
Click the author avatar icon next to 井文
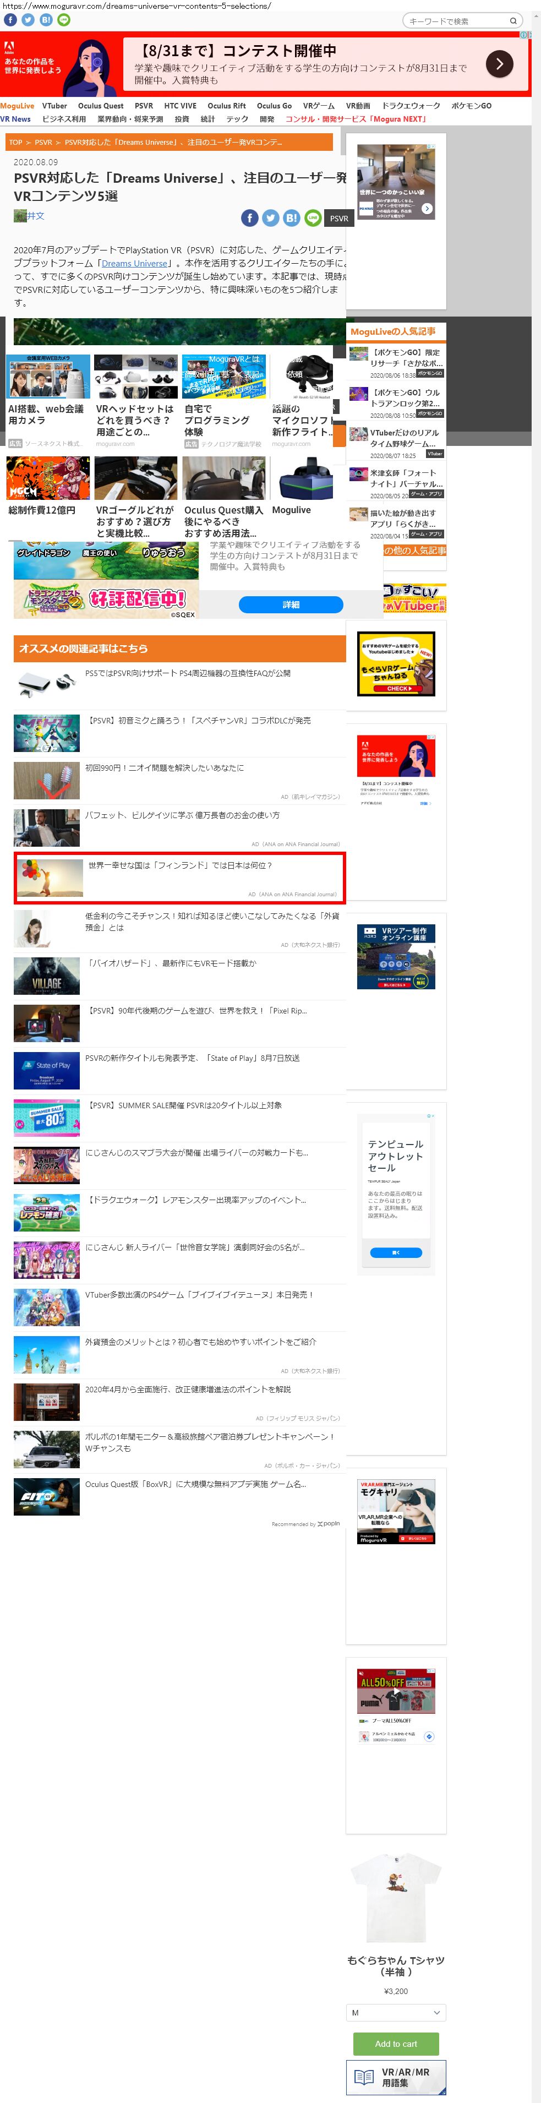point(20,215)
